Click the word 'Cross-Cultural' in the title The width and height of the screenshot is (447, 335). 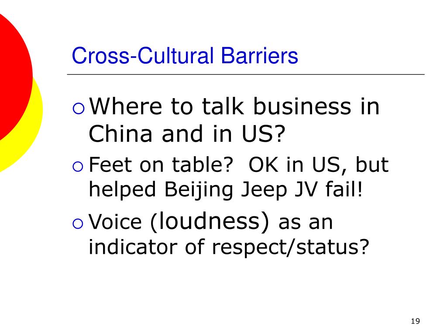pos(143,55)
